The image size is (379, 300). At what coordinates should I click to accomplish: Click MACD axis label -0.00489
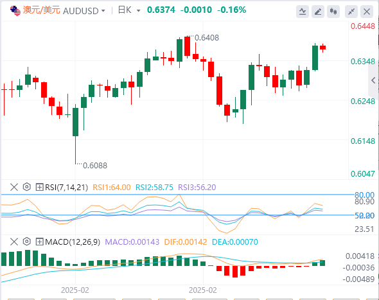(358, 279)
